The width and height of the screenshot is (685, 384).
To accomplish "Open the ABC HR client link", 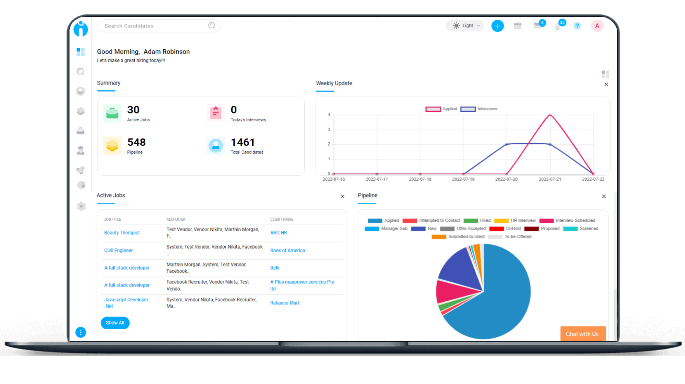I will (279, 233).
